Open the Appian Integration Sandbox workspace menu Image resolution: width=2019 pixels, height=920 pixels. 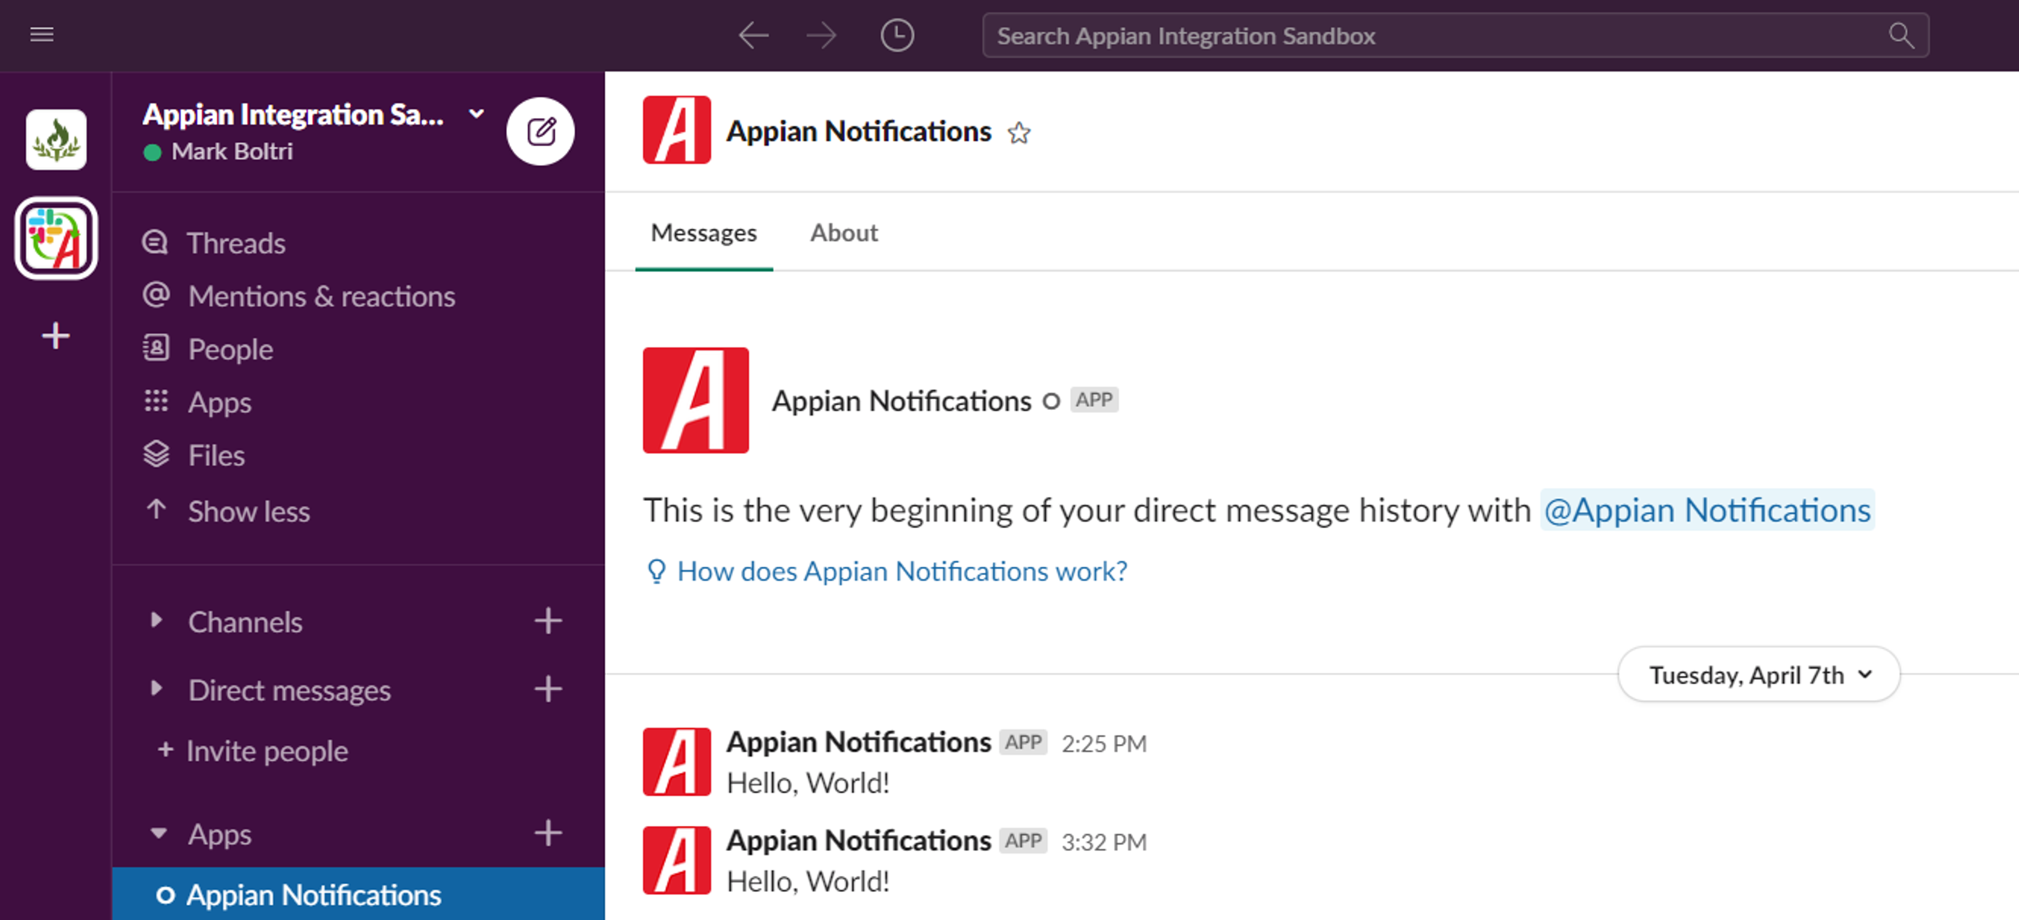(x=313, y=115)
